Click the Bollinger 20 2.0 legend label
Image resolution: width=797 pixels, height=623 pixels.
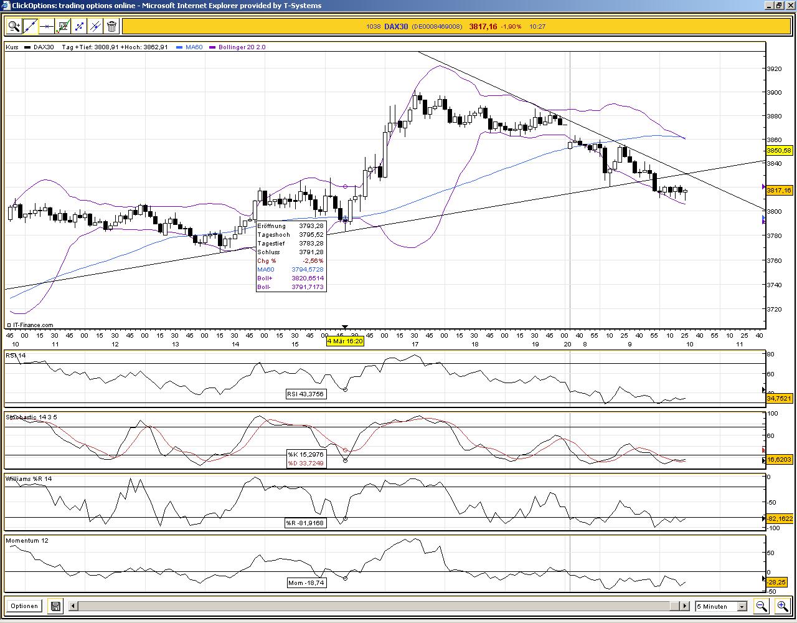242,47
